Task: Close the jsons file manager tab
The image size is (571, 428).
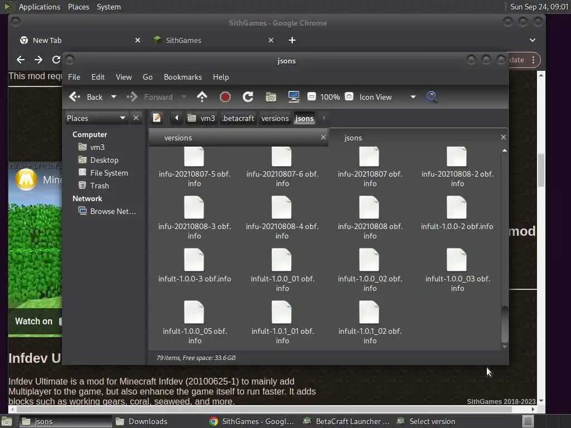Action: (504, 137)
